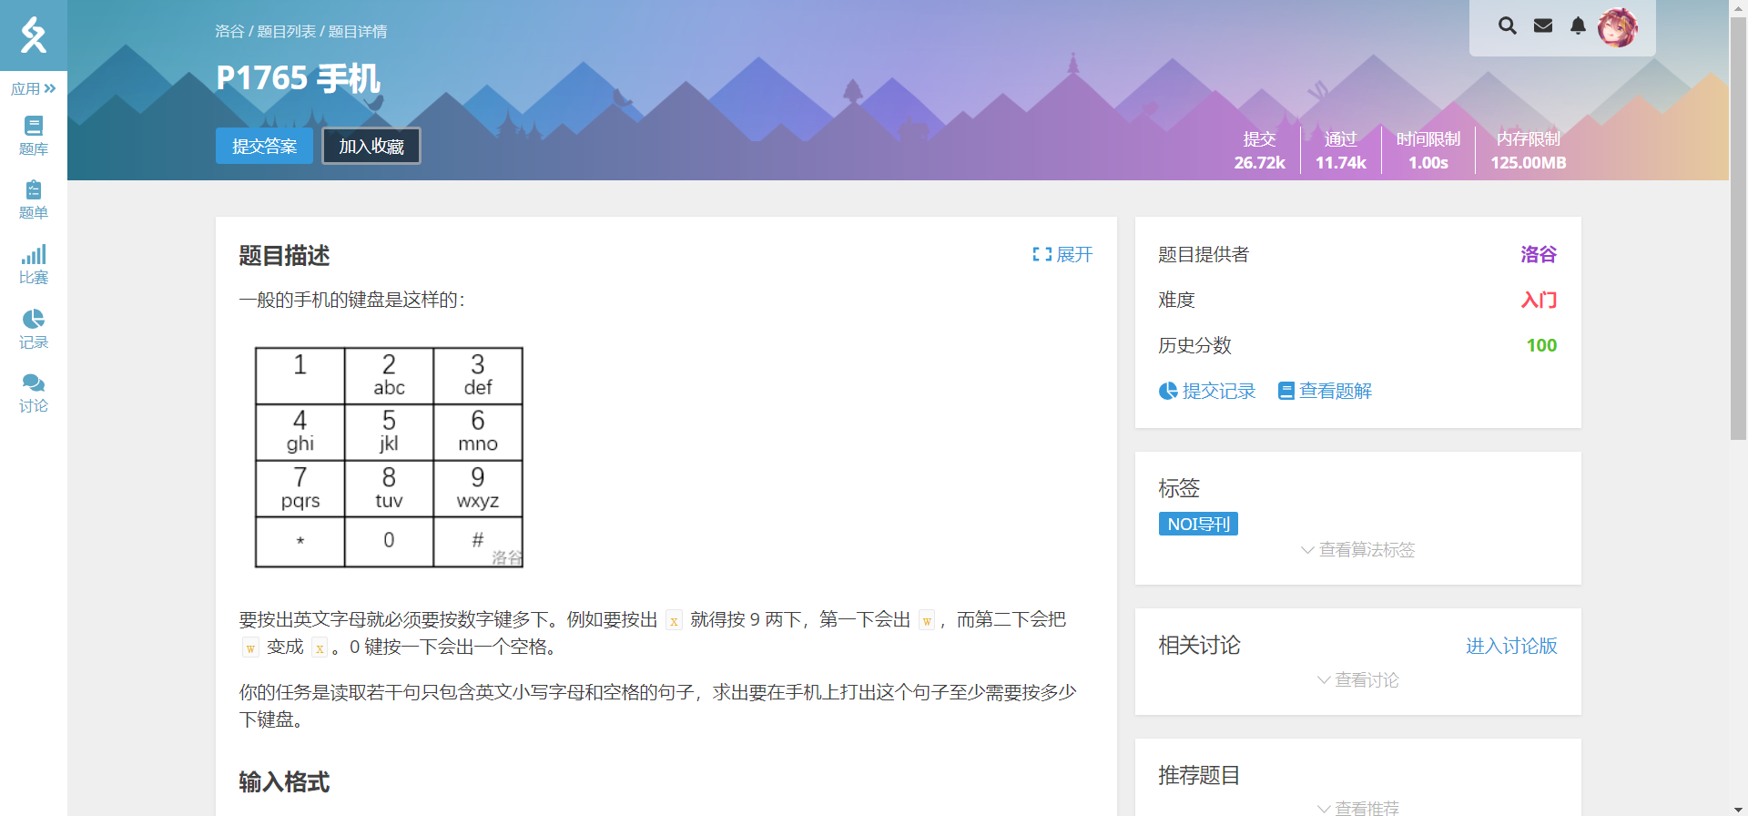Open the messages envelope icon
Viewport: 1748px width, 816px height.
coord(1543,26)
